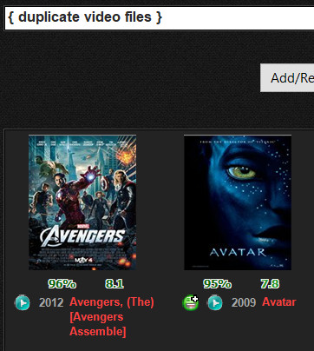The height and width of the screenshot is (351, 314).
Task: Click the AVENGERS logo on the poster
Action: [82, 236]
